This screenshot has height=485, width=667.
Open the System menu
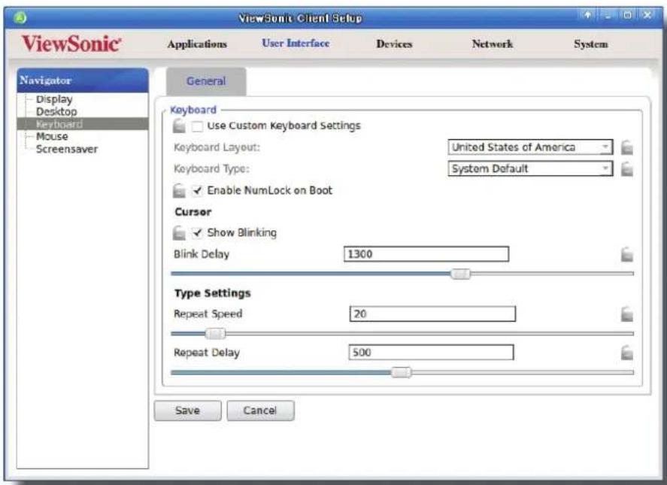coord(590,44)
